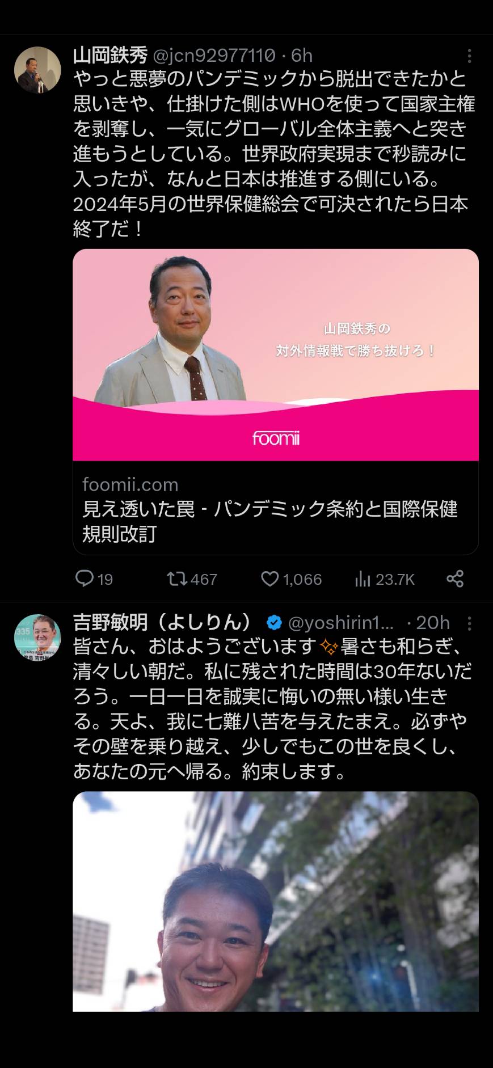This screenshot has width=493, height=1068.
Task: Open the second tweet's morning greeting text
Action: tap(273, 709)
